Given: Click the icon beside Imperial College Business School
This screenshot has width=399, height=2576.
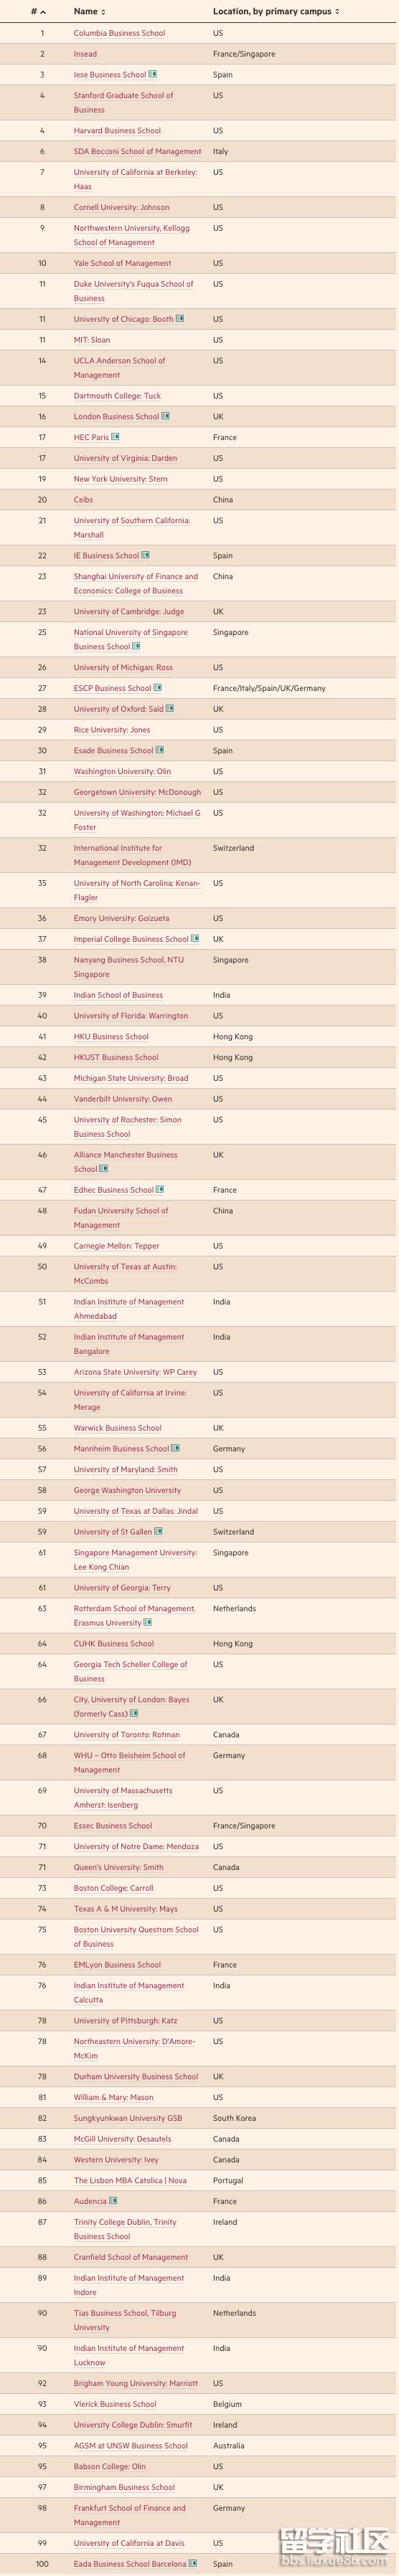Looking at the screenshot, I should 195,939.
